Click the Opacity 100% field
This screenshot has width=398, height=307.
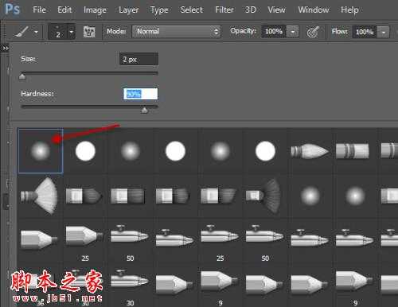tap(274, 32)
